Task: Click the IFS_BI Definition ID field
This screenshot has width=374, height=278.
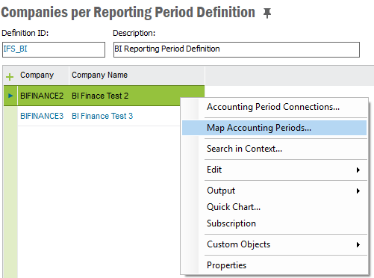Action: coord(54,49)
